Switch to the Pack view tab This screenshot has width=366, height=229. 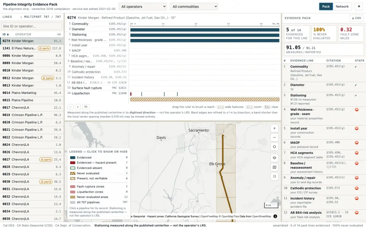[326, 6]
